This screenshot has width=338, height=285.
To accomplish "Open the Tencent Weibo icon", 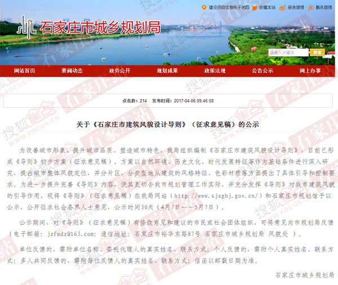I will click(x=310, y=8).
